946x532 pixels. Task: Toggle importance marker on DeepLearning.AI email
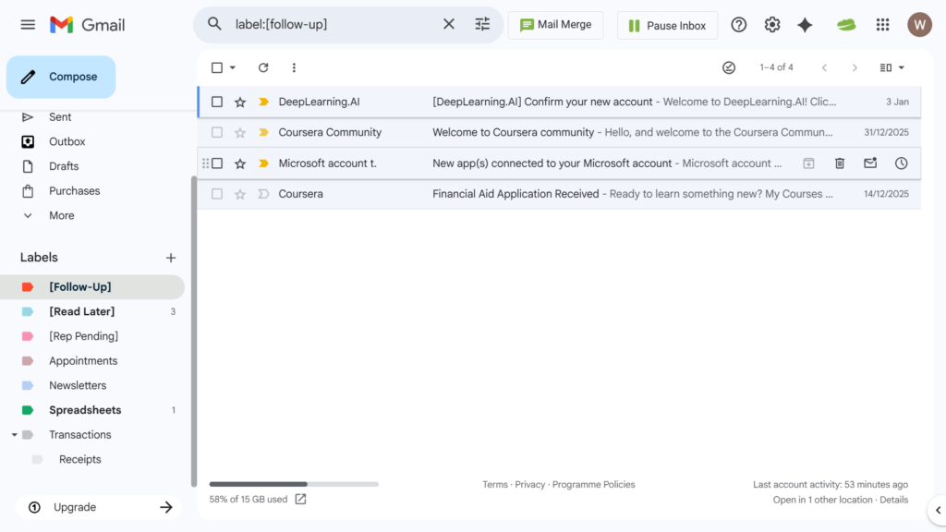coord(263,102)
